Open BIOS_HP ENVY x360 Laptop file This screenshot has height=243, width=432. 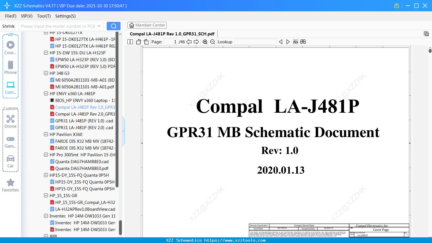pos(83,100)
